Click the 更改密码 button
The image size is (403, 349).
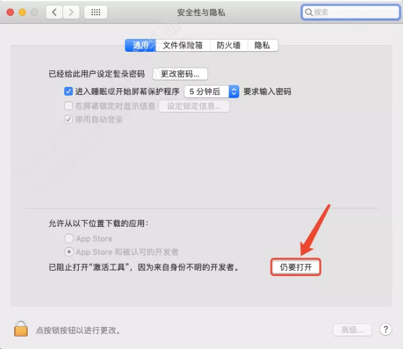(x=180, y=74)
